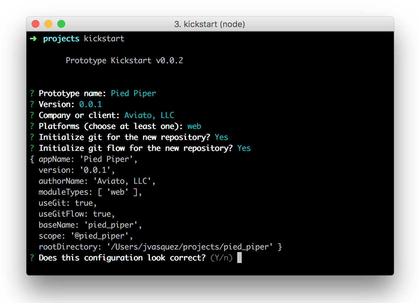Select the question mark near Platforms prompt
Screen dimensions: 419x303
tap(31, 126)
